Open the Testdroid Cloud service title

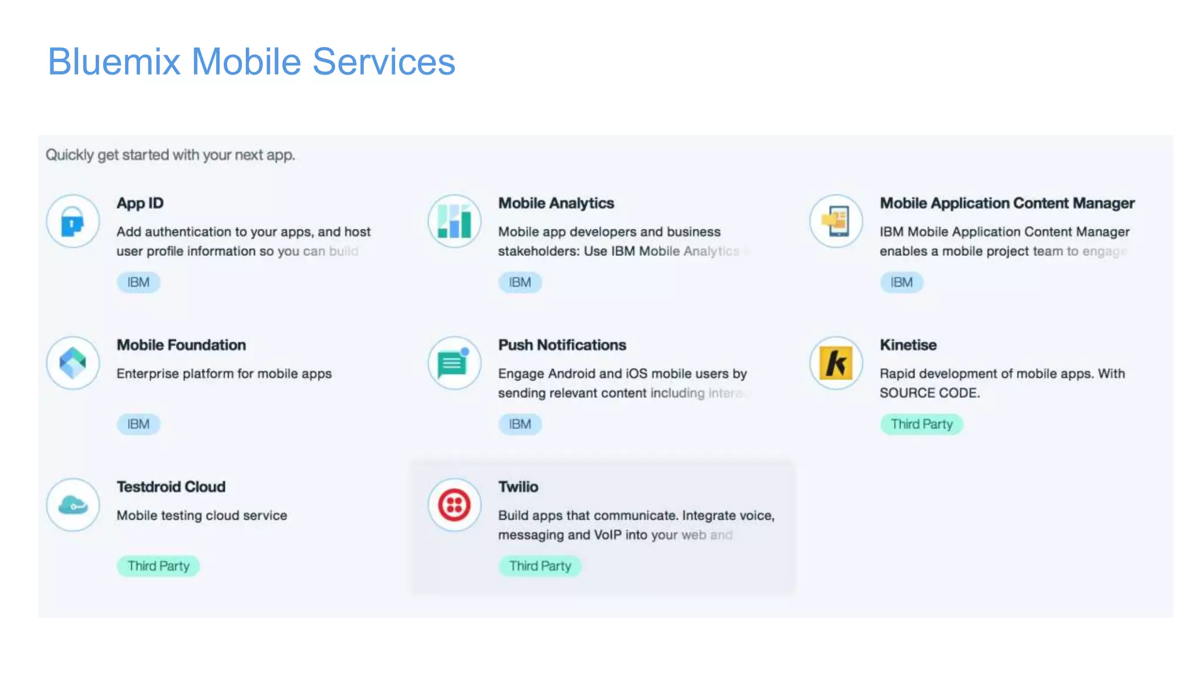pyautogui.click(x=171, y=487)
